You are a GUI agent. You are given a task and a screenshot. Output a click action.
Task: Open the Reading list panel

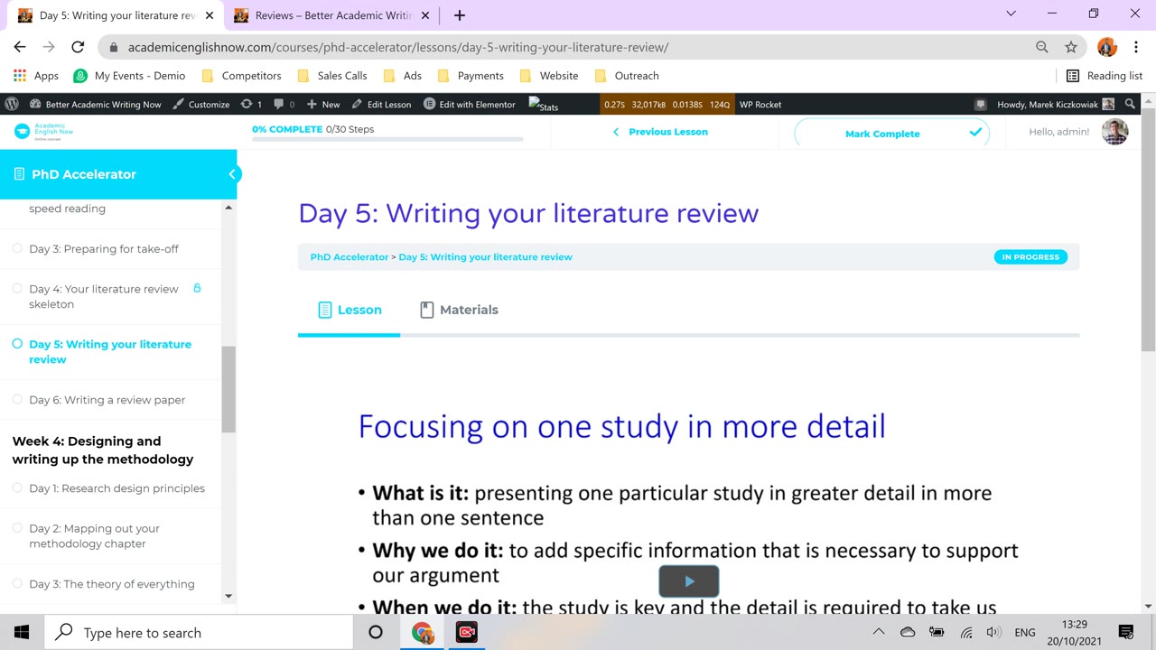pos(1105,76)
